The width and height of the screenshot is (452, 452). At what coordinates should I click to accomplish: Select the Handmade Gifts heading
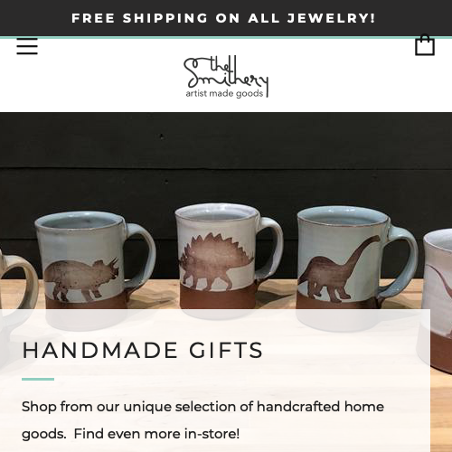pyautogui.click(x=143, y=350)
